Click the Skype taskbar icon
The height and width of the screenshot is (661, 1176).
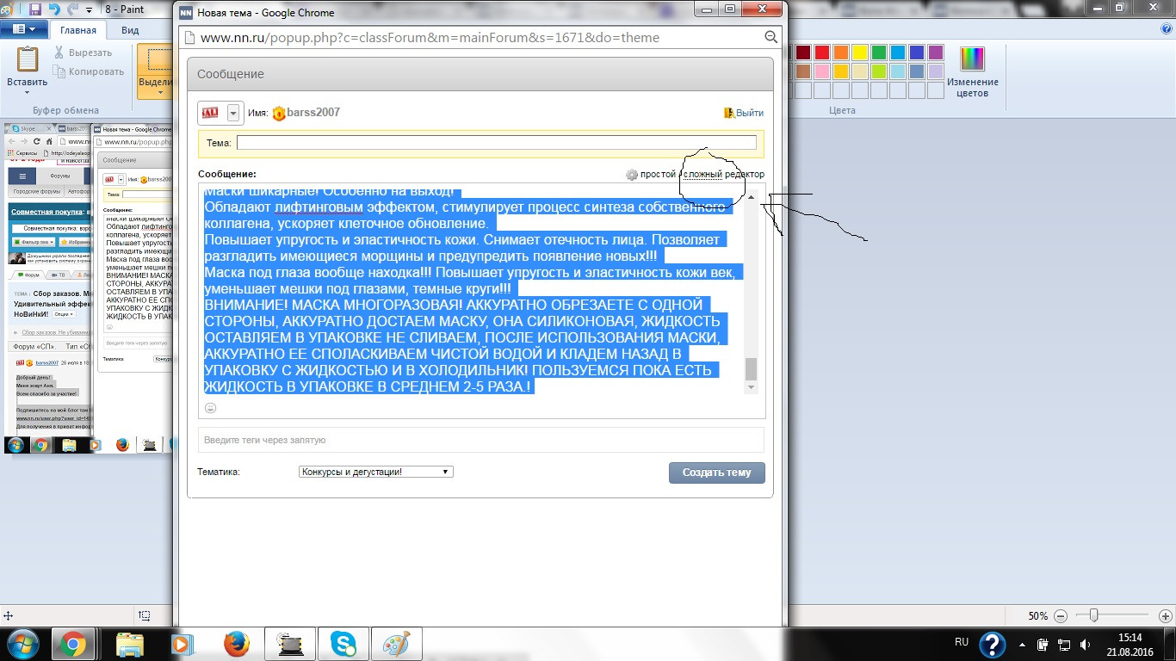click(x=343, y=644)
